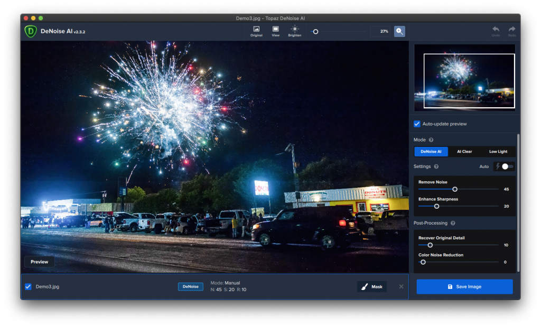Click the 27% zoom percentage field
The image size is (541, 327).
(380, 31)
